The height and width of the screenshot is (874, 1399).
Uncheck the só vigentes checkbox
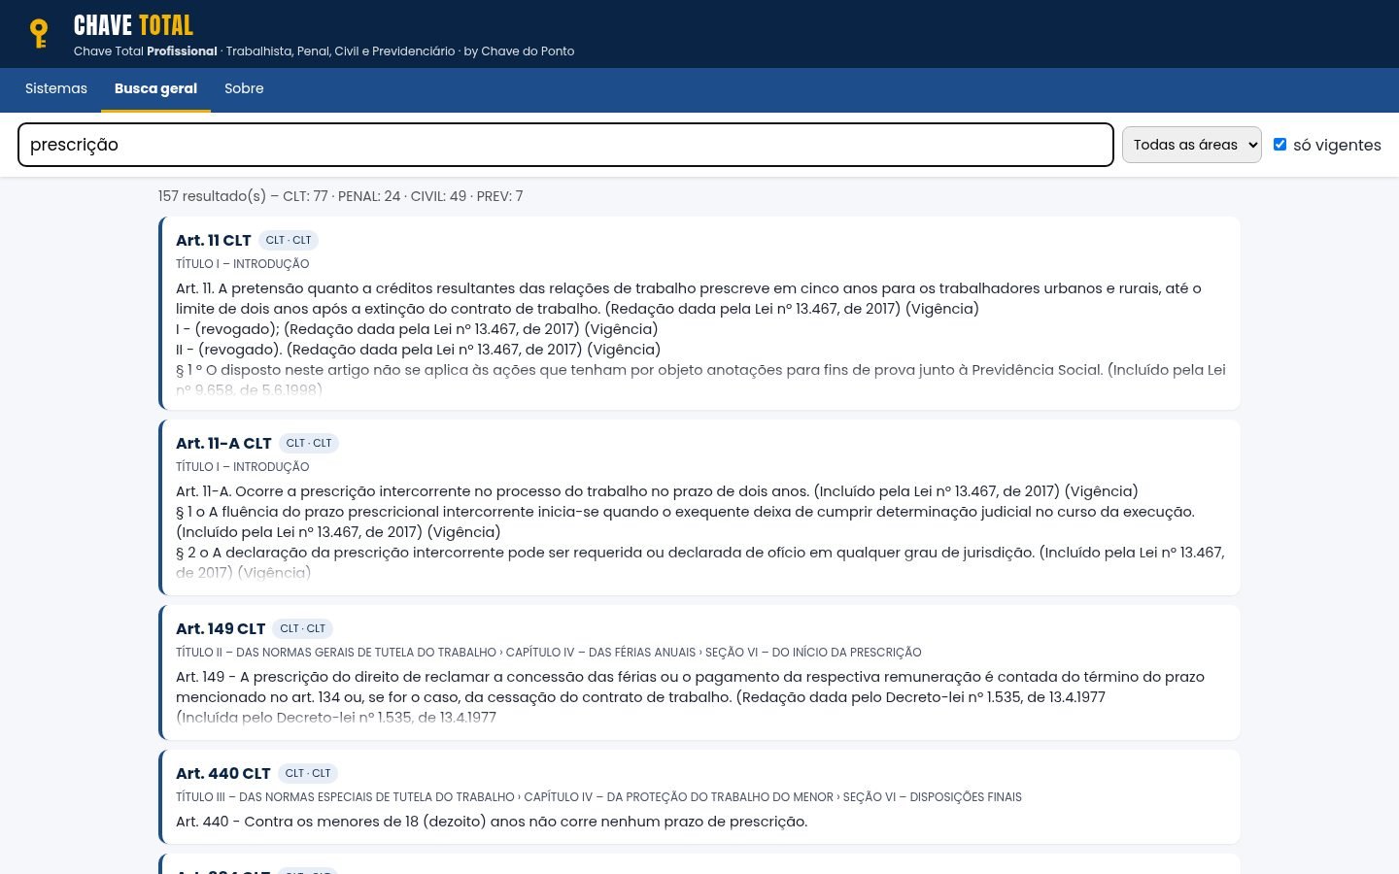click(1280, 144)
